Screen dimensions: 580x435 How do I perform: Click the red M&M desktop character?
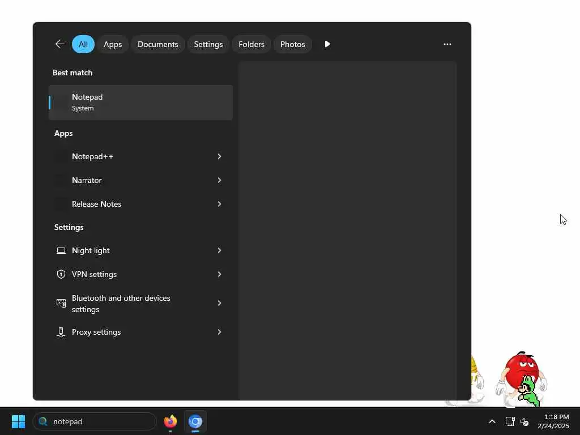pyautogui.click(x=522, y=378)
